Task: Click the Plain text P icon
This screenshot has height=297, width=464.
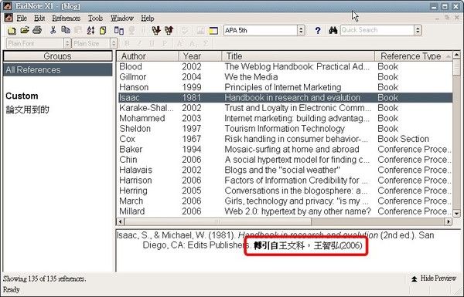Action: coord(165,44)
